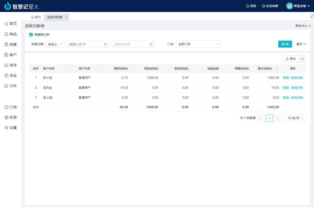Open 库存 sidebar section
Viewport: 314px width, 209px height.
(x=11, y=65)
